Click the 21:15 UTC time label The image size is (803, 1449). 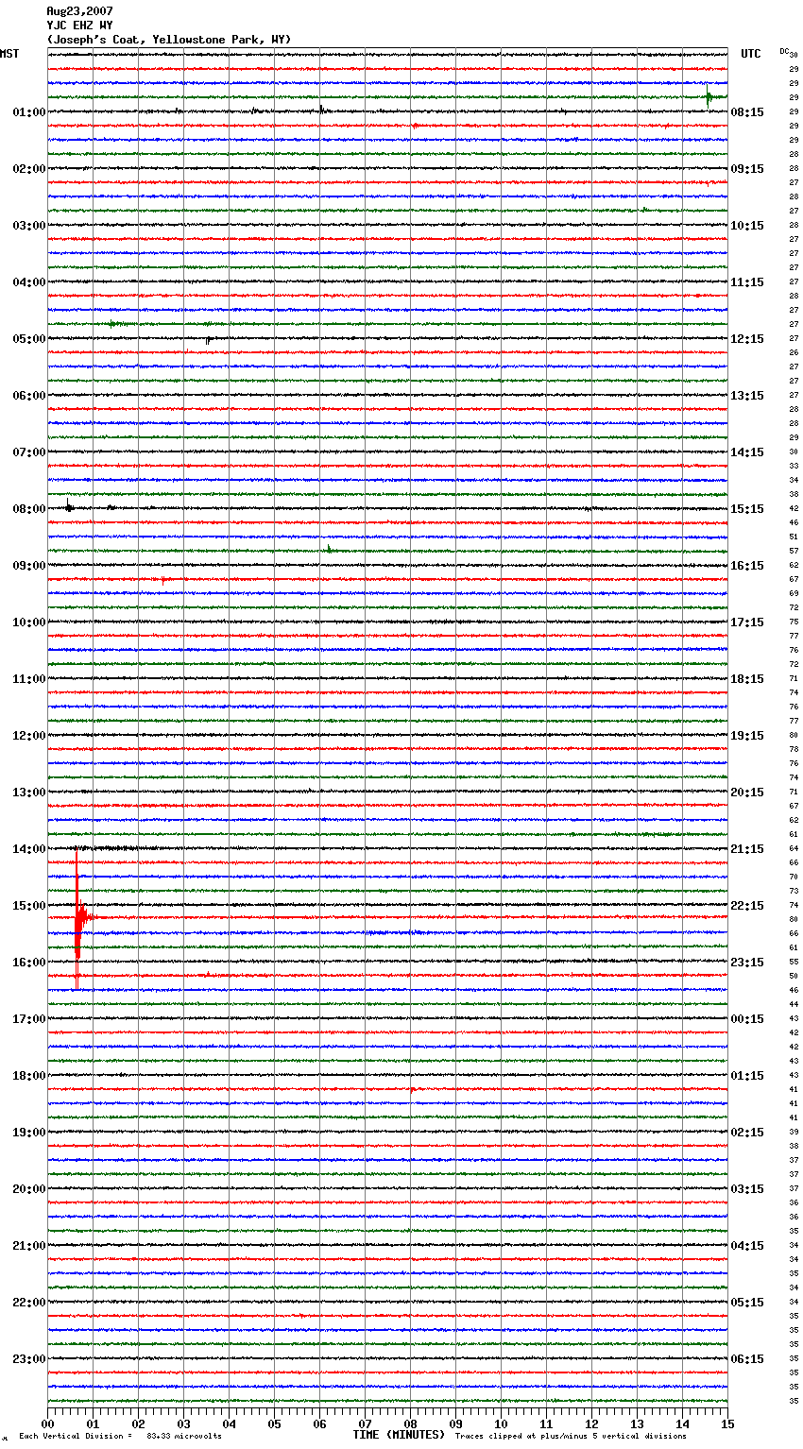click(x=747, y=849)
